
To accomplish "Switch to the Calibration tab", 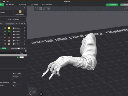I will tap(47, 5).
